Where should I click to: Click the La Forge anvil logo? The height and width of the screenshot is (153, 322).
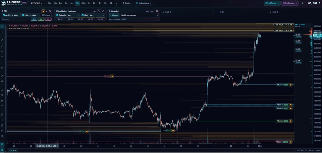3,3
